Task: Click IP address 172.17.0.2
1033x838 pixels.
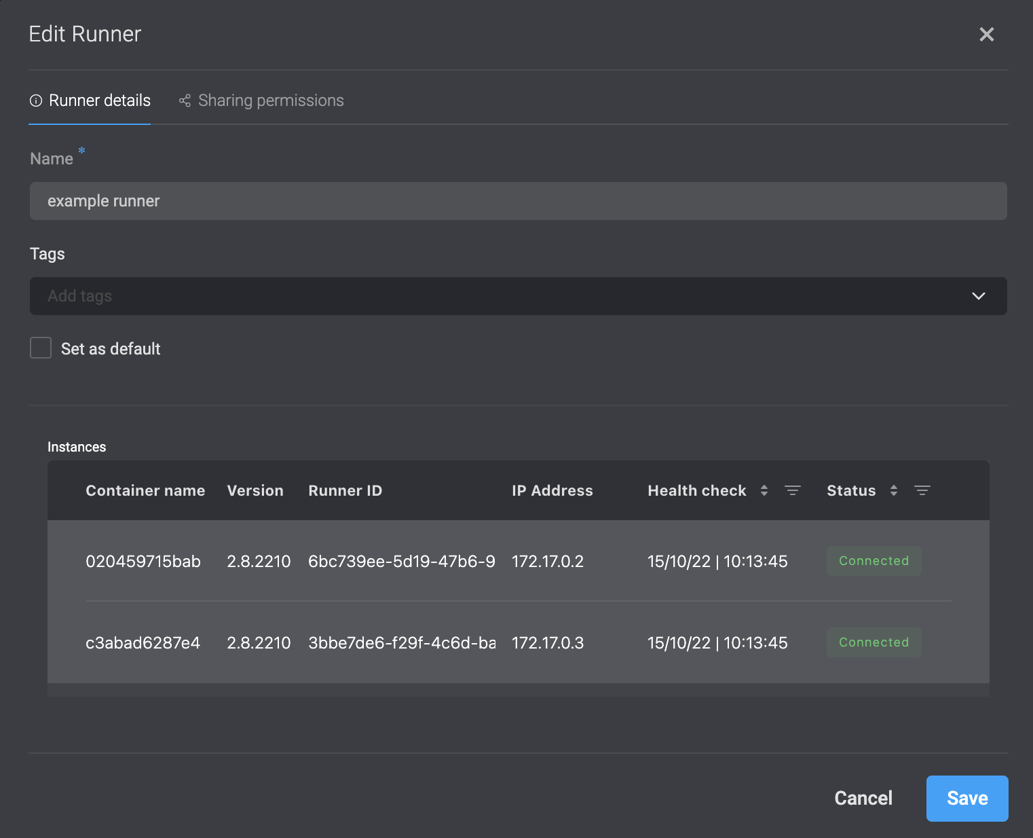Action: click(548, 561)
